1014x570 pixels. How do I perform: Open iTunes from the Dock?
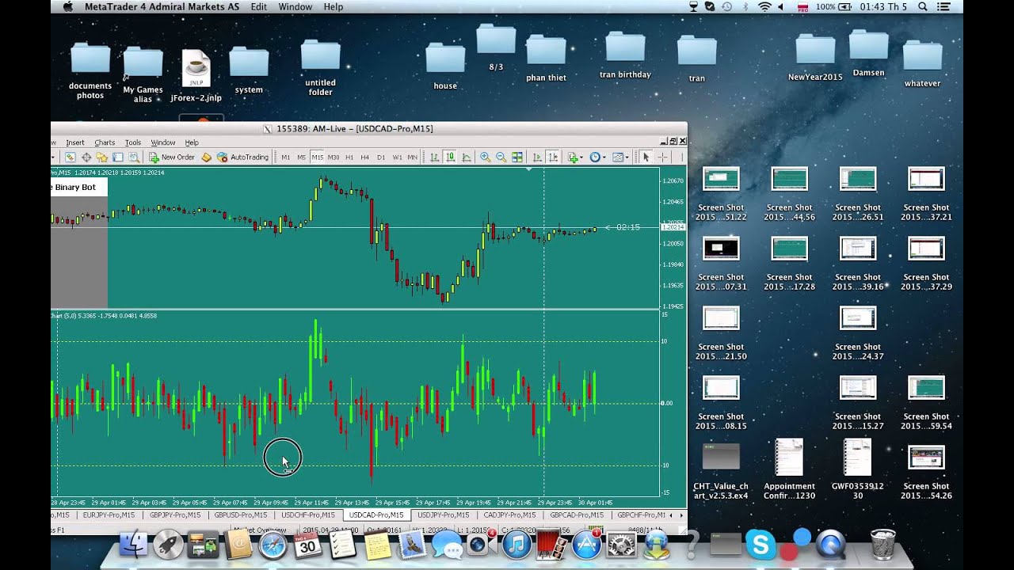(x=516, y=545)
